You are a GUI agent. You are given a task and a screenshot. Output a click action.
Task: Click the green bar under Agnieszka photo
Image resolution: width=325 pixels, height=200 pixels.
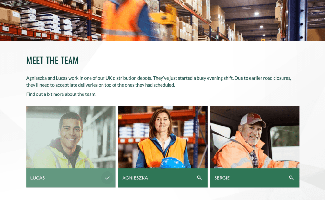click(163, 178)
